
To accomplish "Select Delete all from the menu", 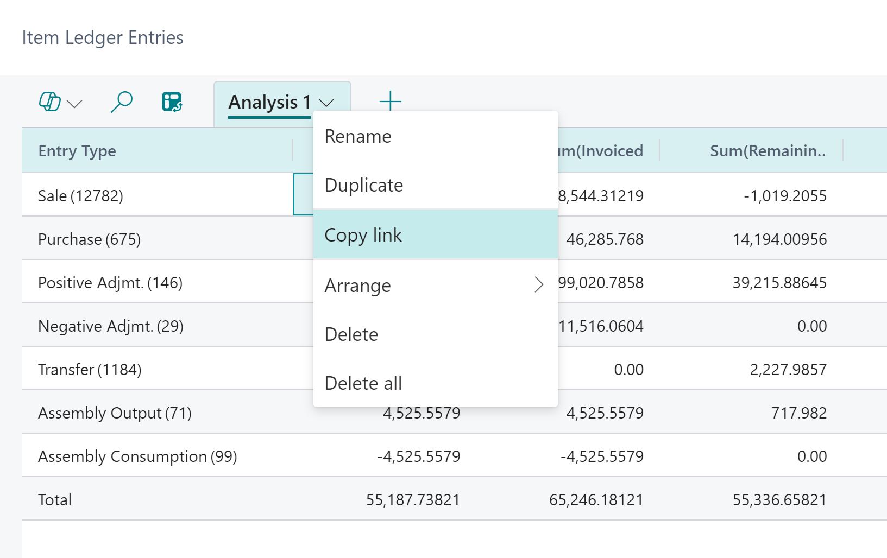I will pos(362,383).
